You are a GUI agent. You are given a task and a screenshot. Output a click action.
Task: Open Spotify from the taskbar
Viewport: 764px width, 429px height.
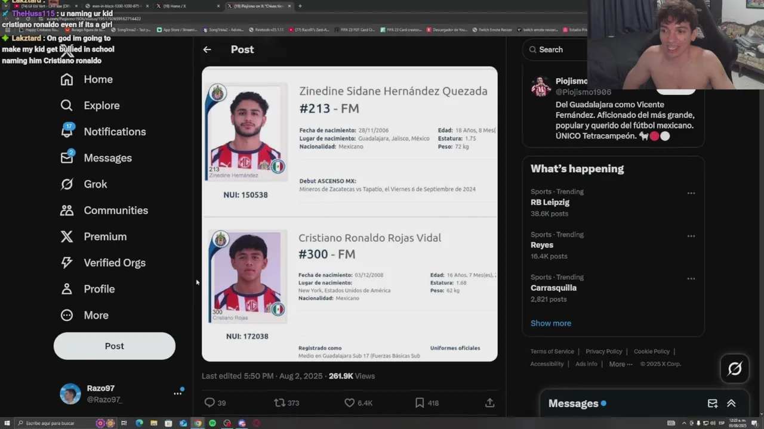[x=212, y=423]
